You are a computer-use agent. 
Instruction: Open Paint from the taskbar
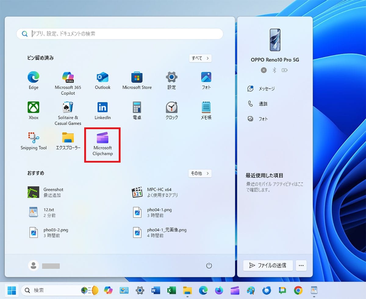tap(251, 290)
